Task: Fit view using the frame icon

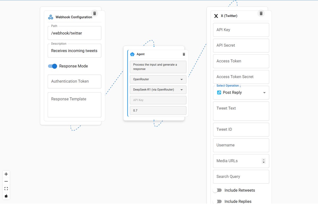Action: pyautogui.click(x=6, y=189)
